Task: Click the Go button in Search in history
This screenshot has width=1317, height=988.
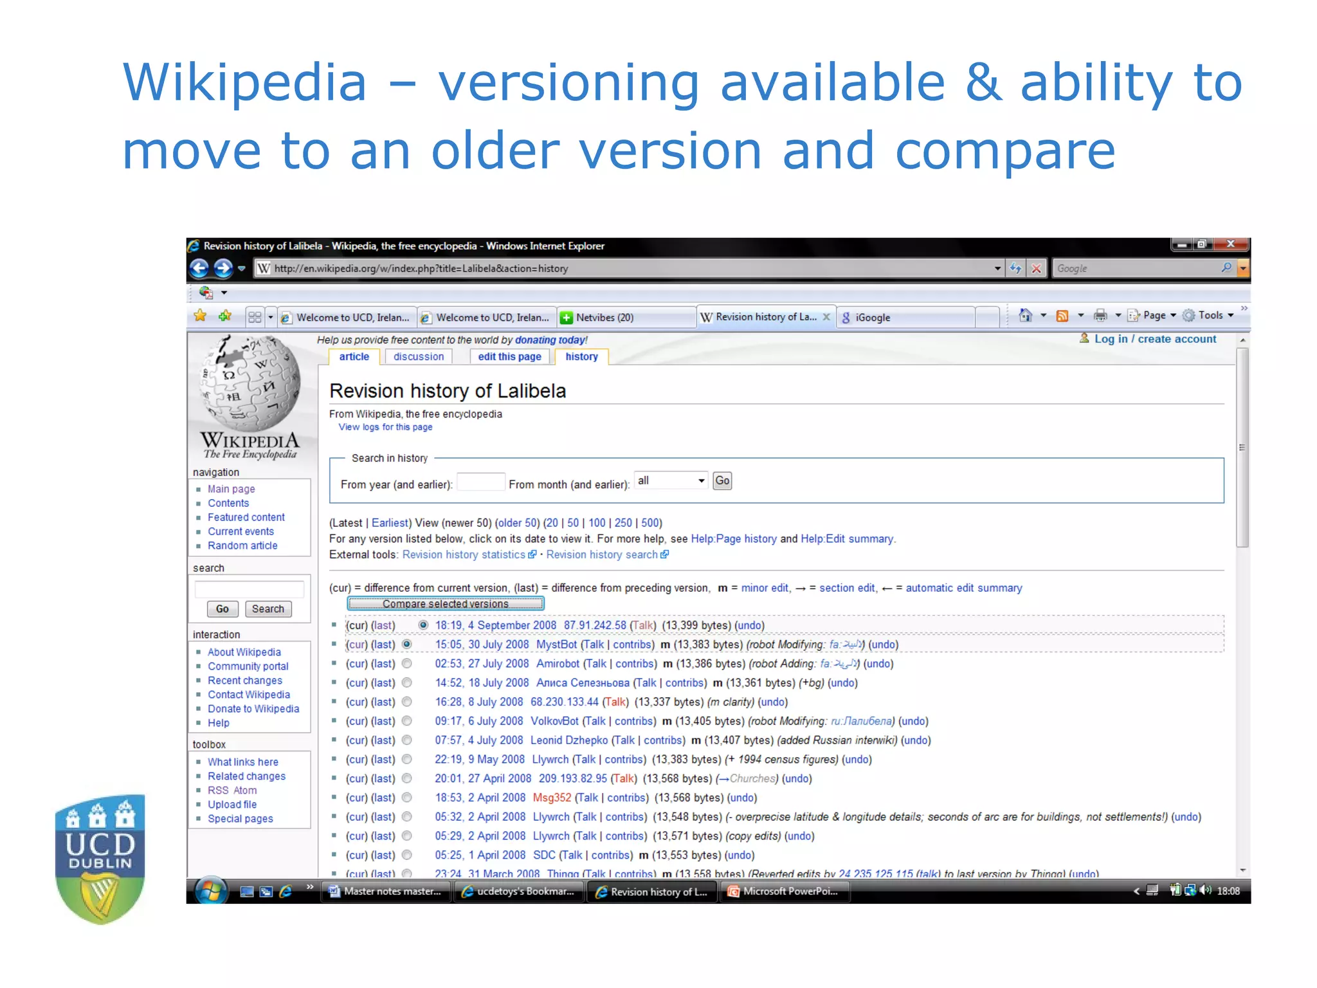Action: pos(722,480)
